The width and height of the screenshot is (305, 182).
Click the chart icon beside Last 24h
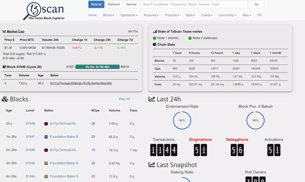152,99
